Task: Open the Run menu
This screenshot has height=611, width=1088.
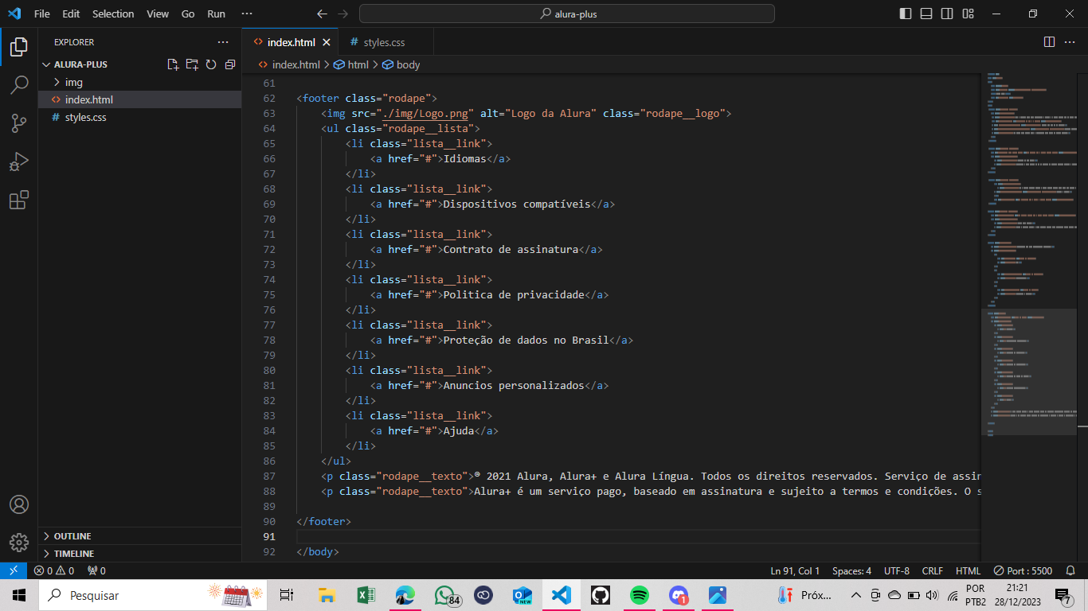Action: click(x=216, y=14)
